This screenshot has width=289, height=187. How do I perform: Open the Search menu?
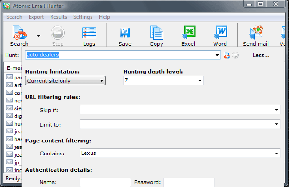point(14,17)
